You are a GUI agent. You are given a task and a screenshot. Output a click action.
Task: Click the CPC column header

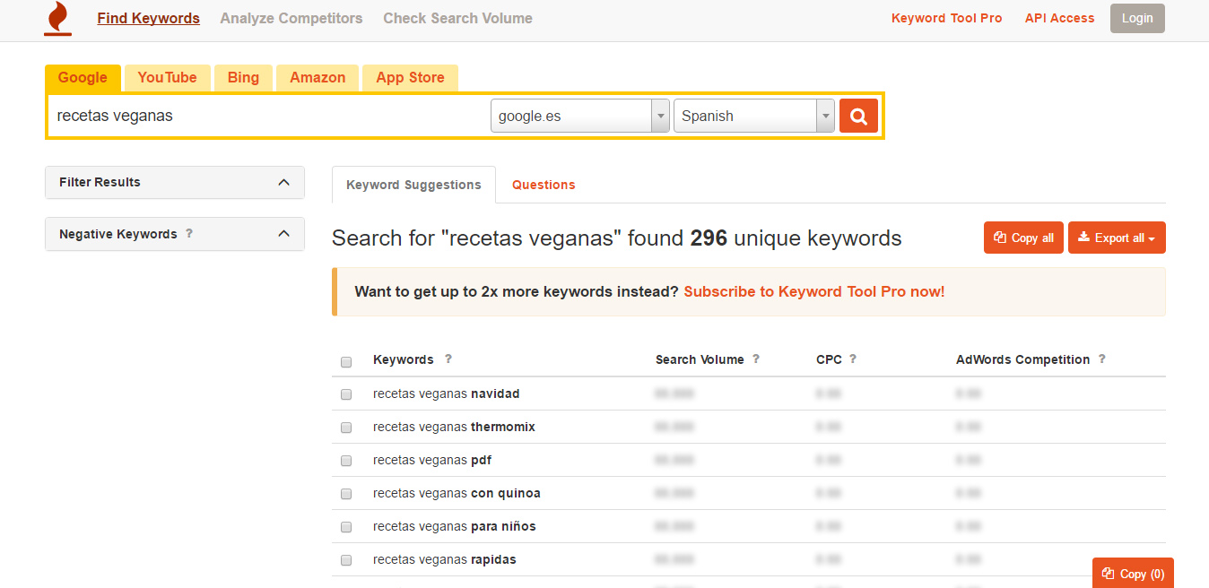tap(829, 359)
